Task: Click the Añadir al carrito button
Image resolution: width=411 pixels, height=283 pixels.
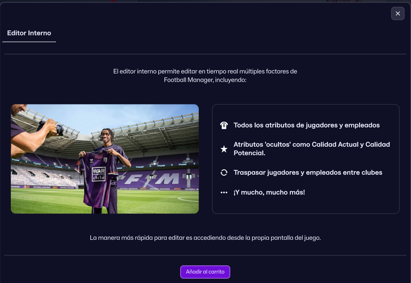Action: click(x=205, y=272)
